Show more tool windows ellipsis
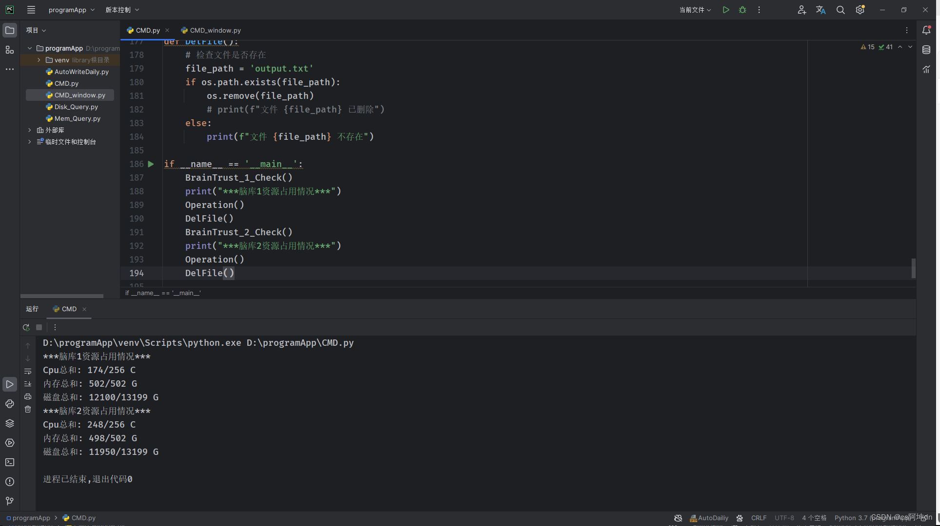 pyautogui.click(x=9, y=69)
